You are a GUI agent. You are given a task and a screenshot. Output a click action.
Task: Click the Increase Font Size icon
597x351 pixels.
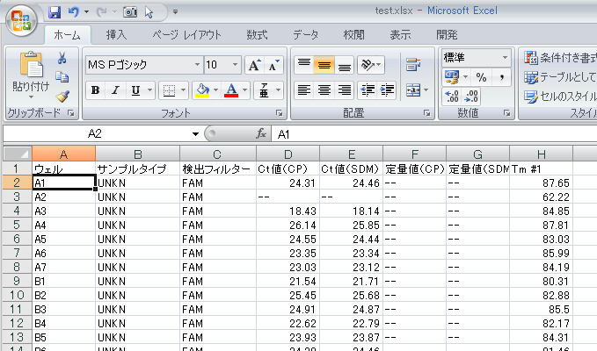click(x=253, y=65)
